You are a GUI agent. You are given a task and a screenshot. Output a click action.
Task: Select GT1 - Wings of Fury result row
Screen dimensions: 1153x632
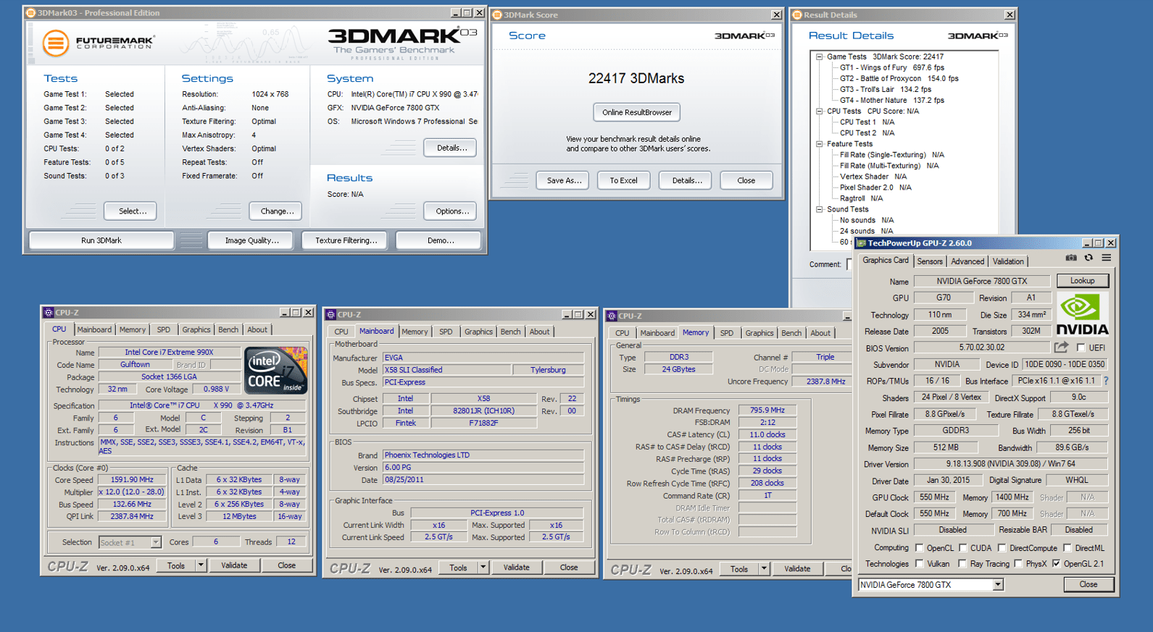[x=892, y=67]
